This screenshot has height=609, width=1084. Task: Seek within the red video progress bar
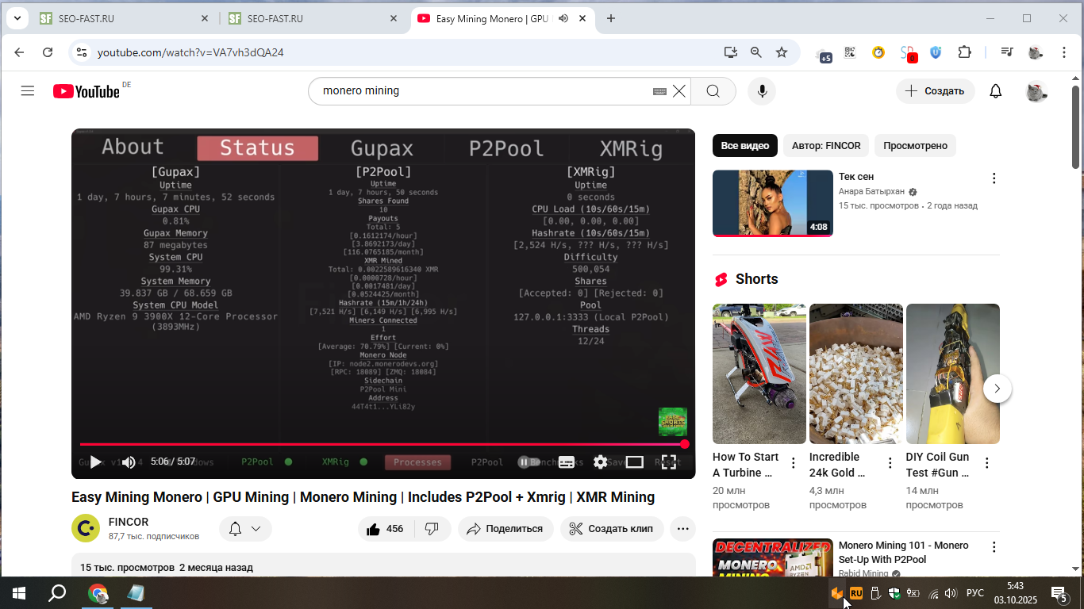tap(382, 445)
